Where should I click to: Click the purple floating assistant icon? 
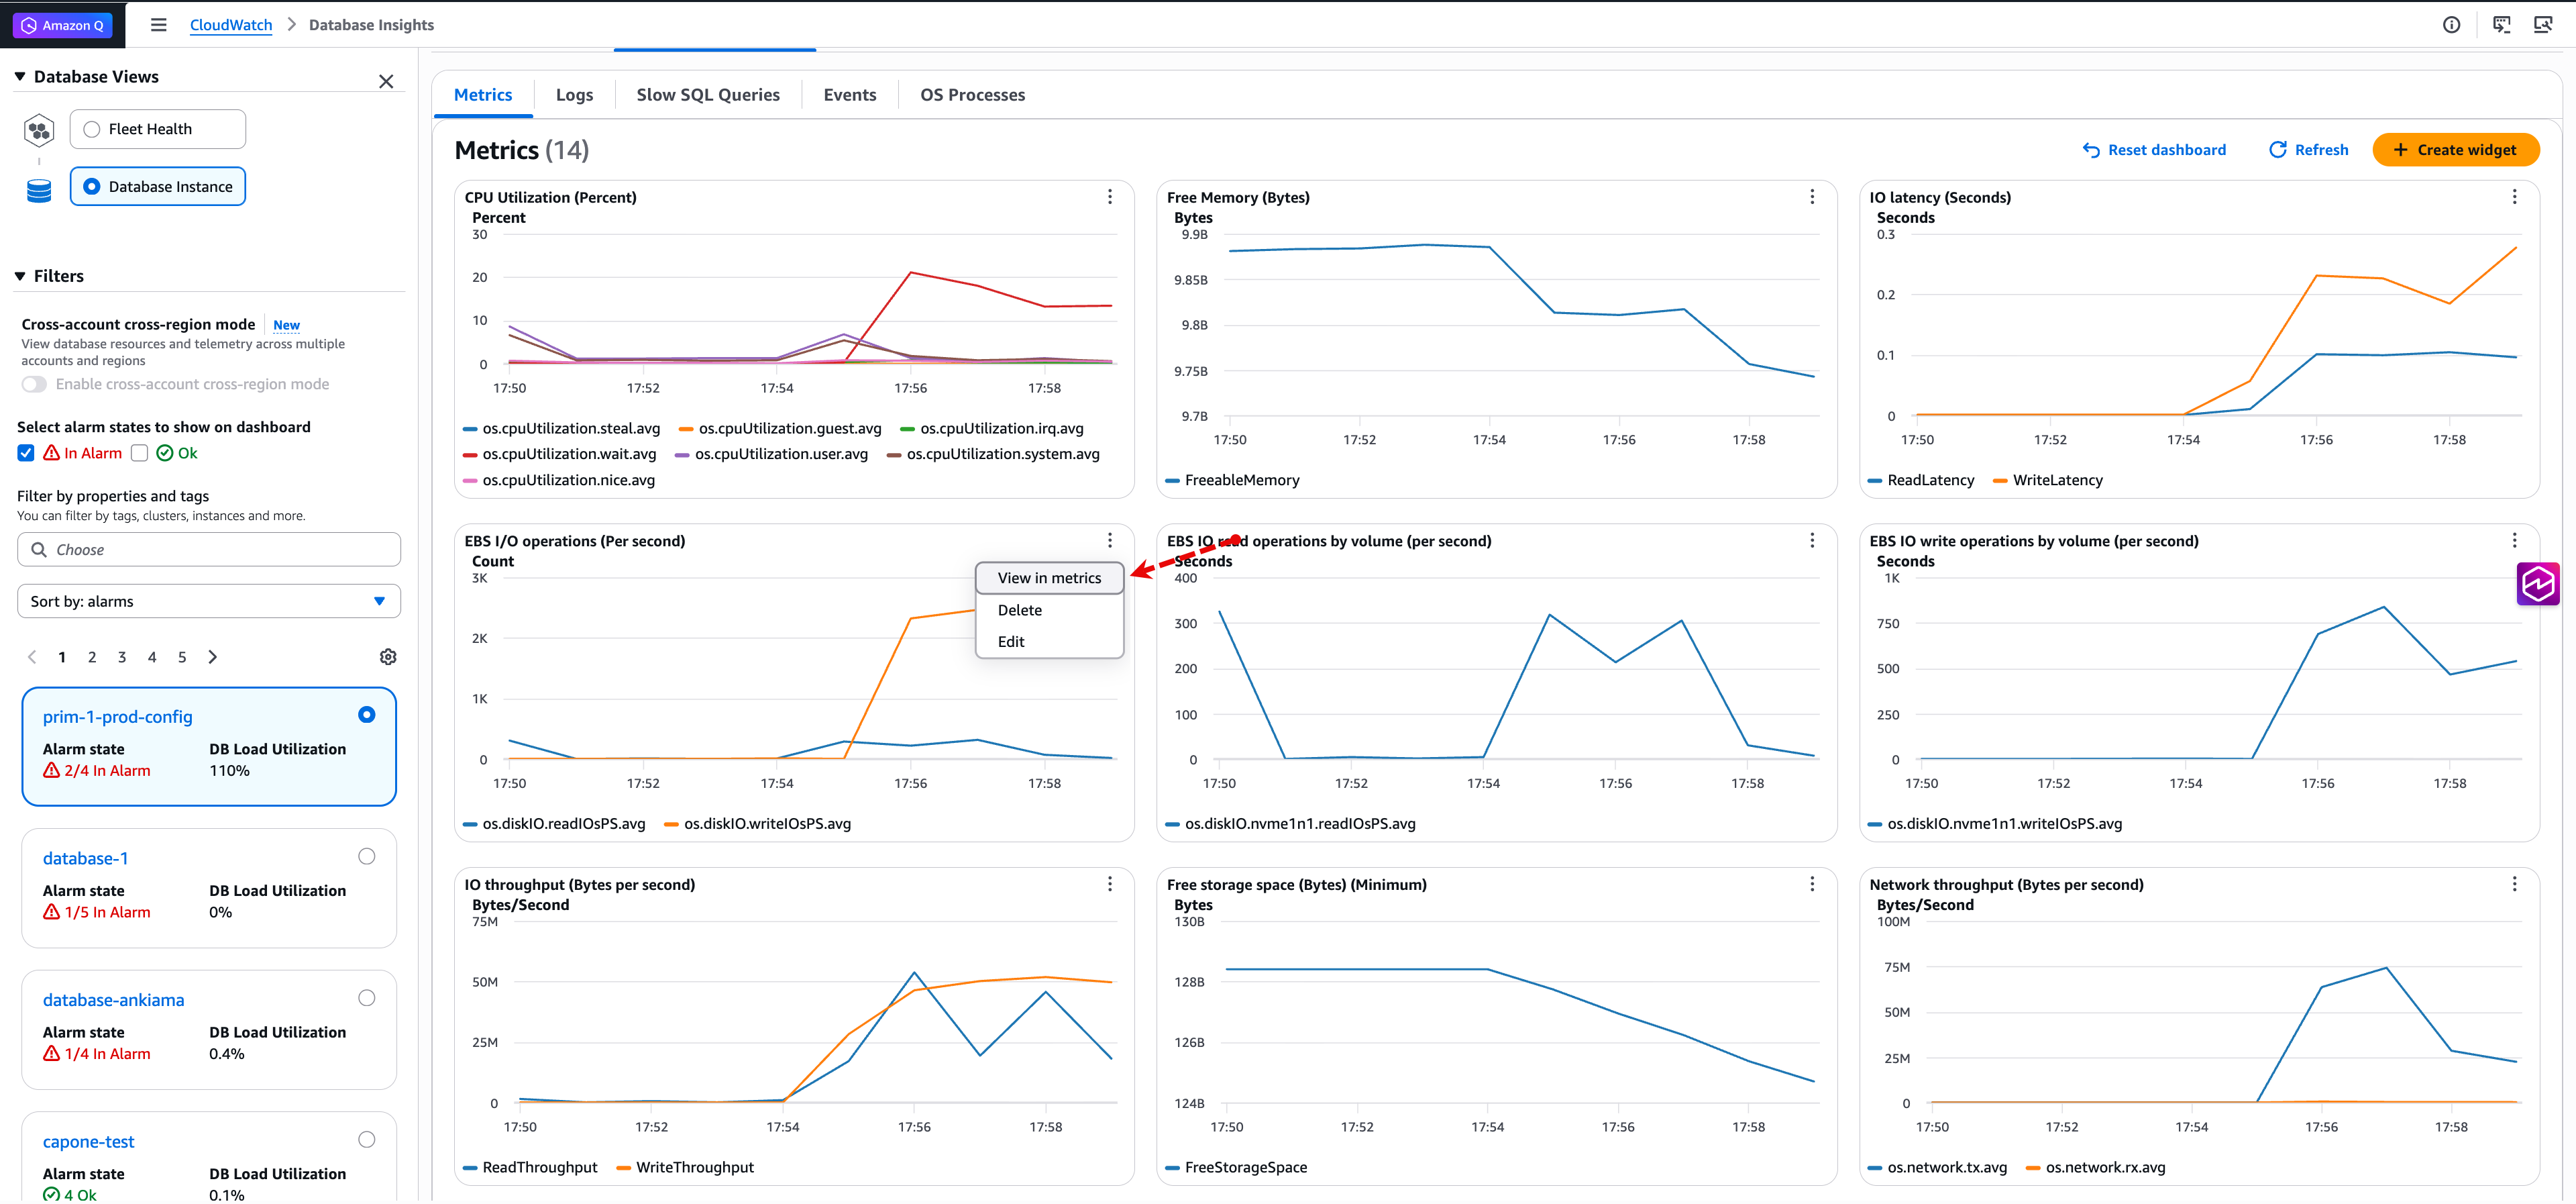tap(2538, 583)
